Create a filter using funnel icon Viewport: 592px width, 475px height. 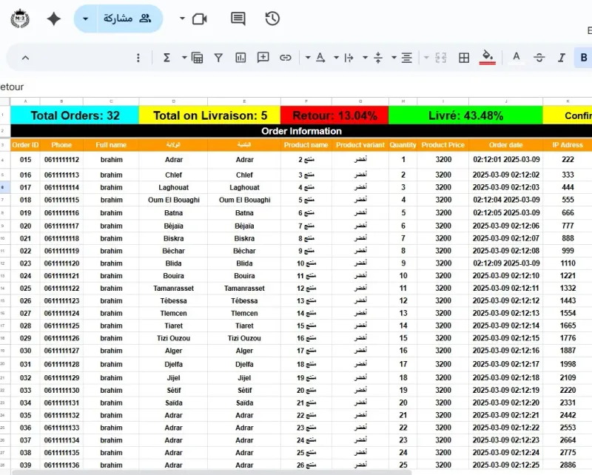(218, 58)
